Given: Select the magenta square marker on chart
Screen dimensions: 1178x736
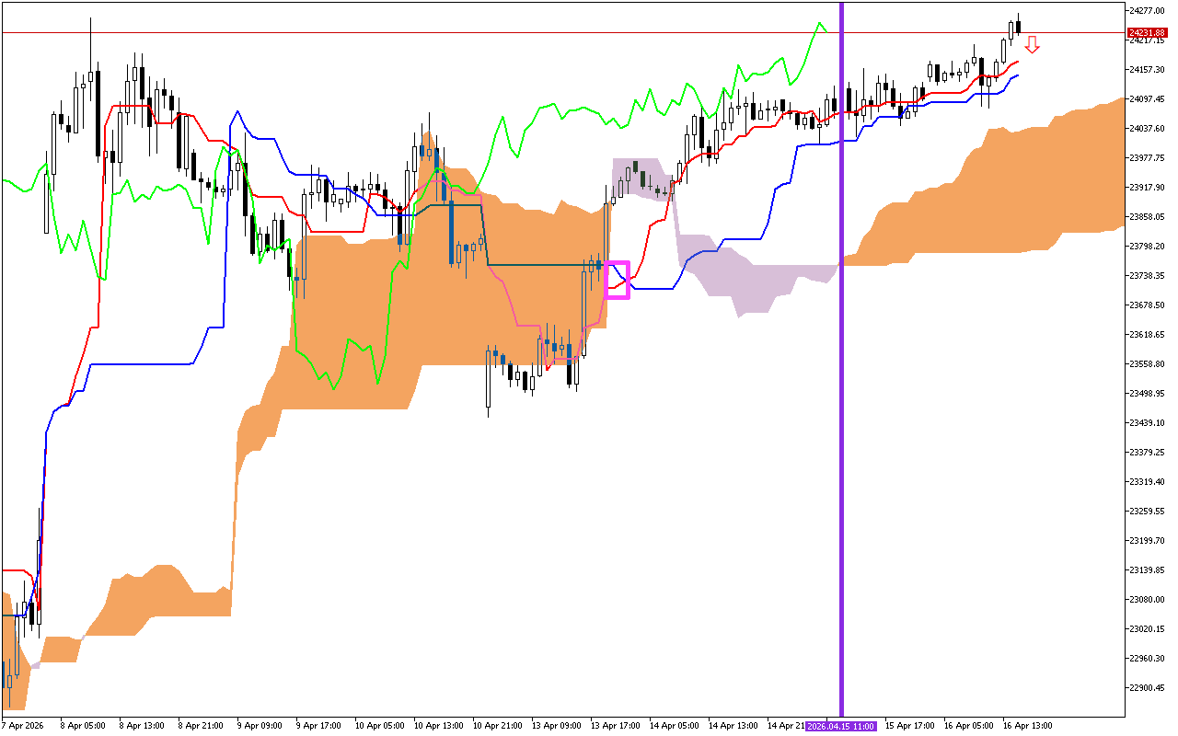Looking at the screenshot, I should [616, 280].
